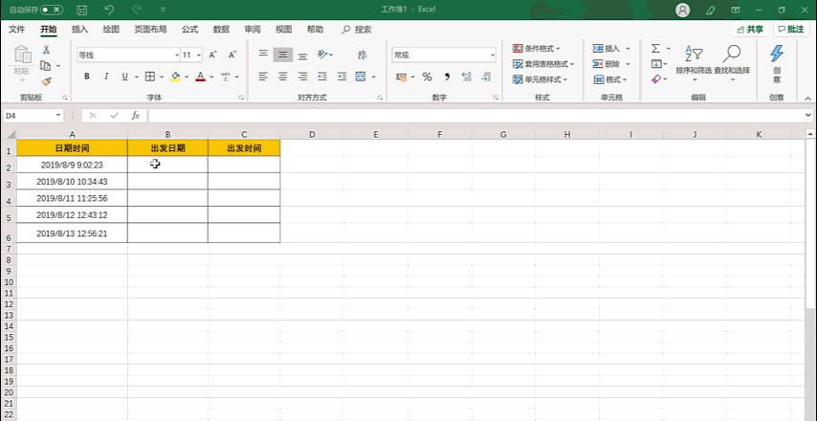The image size is (817, 421).
Task: Open 套用表格格式 dropdown
Action: 543,64
